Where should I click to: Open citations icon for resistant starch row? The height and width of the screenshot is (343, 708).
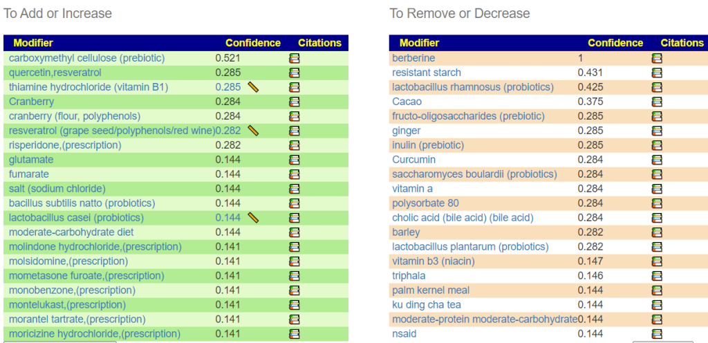(657, 73)
